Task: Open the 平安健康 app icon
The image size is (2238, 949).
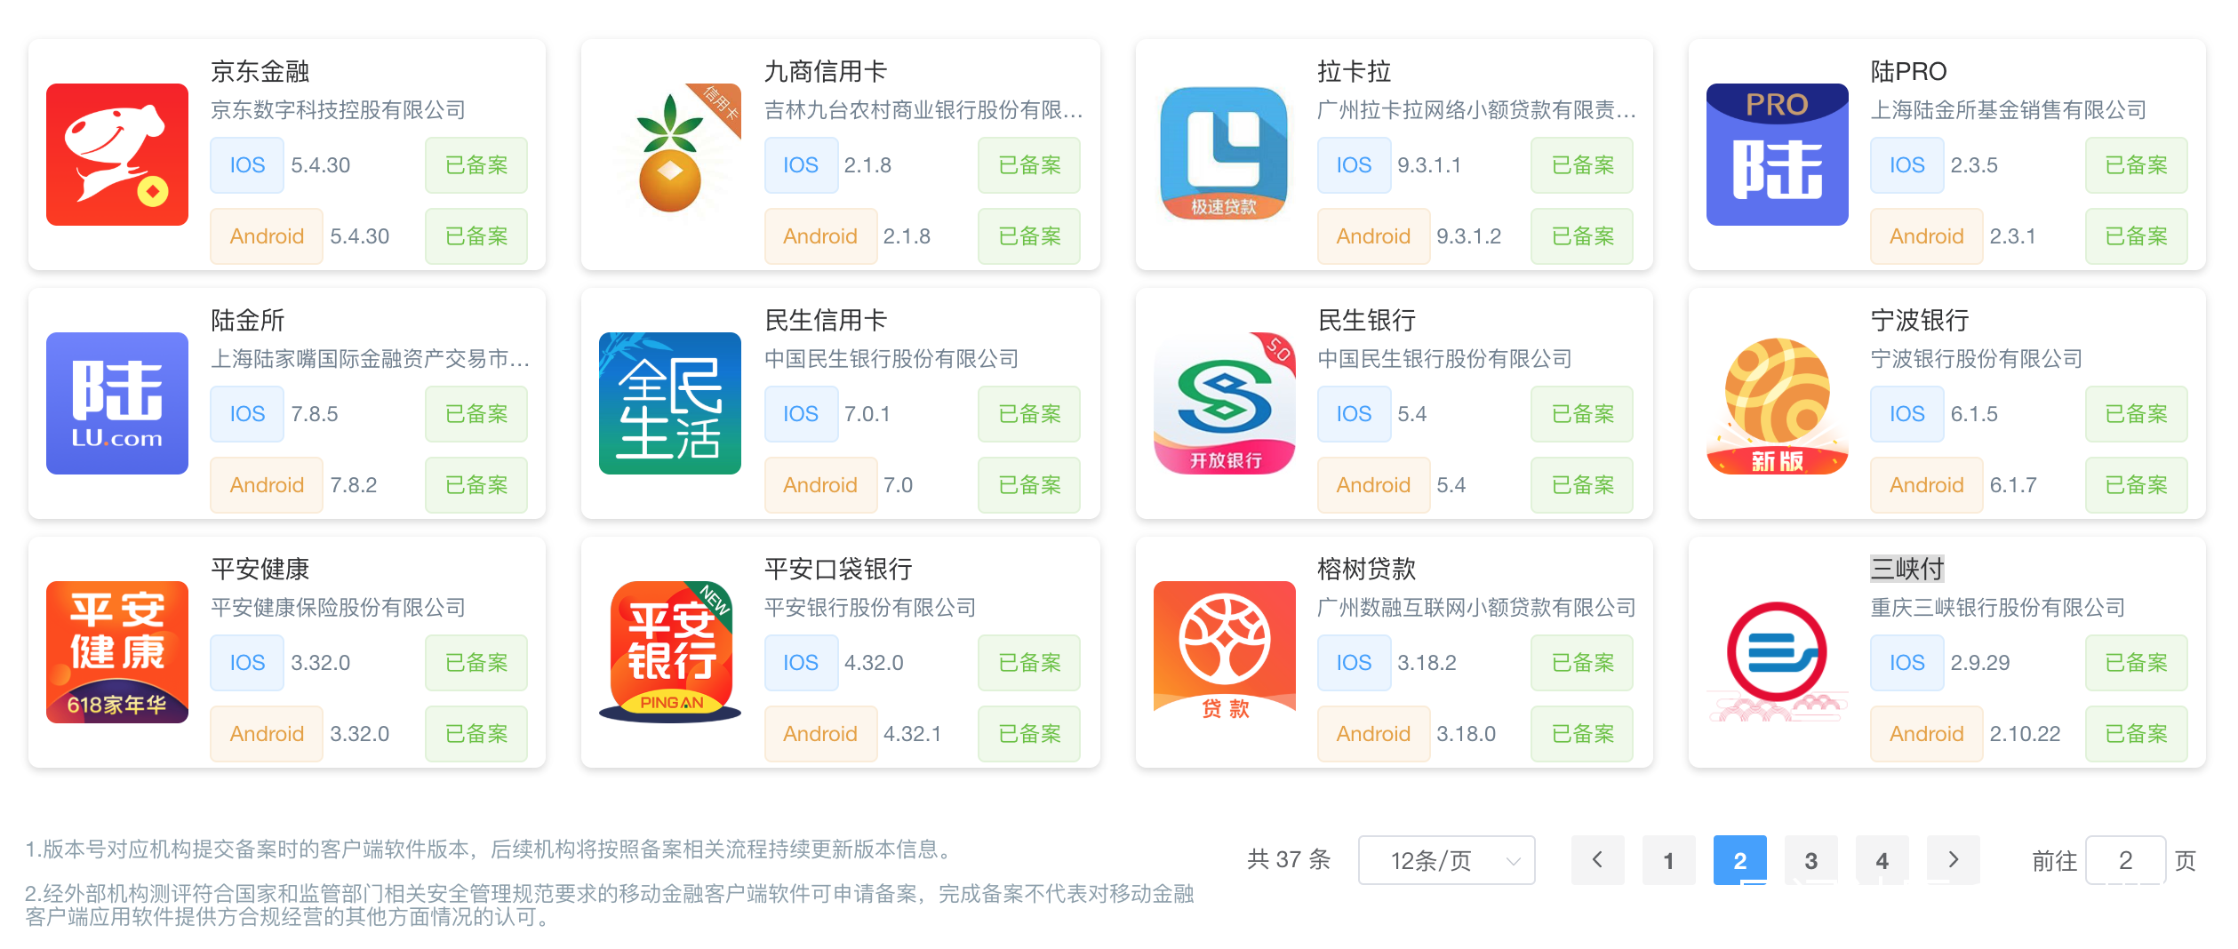Action: click(x=117, y=652)
